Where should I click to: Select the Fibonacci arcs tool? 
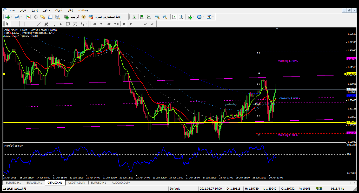(75, 24)
